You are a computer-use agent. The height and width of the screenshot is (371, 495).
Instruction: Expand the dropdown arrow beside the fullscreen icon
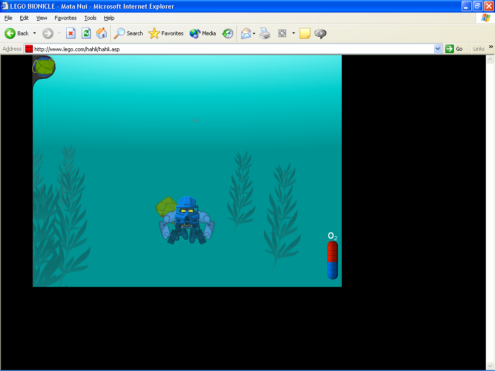293,33
